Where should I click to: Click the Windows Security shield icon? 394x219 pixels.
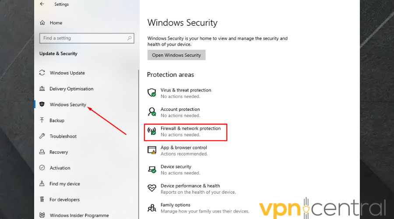pos(42,105)
